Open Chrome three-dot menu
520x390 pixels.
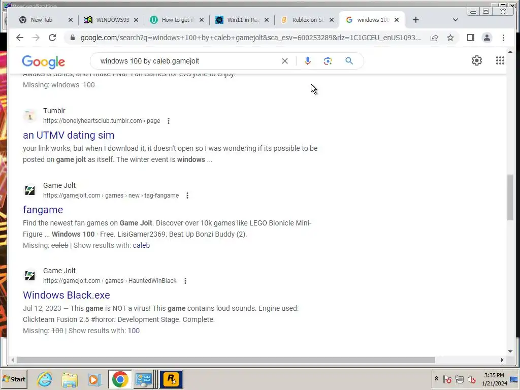[x=503, y=38]
